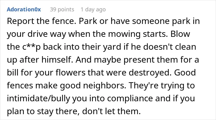Click the words 'drive way' in the comment

47,34
